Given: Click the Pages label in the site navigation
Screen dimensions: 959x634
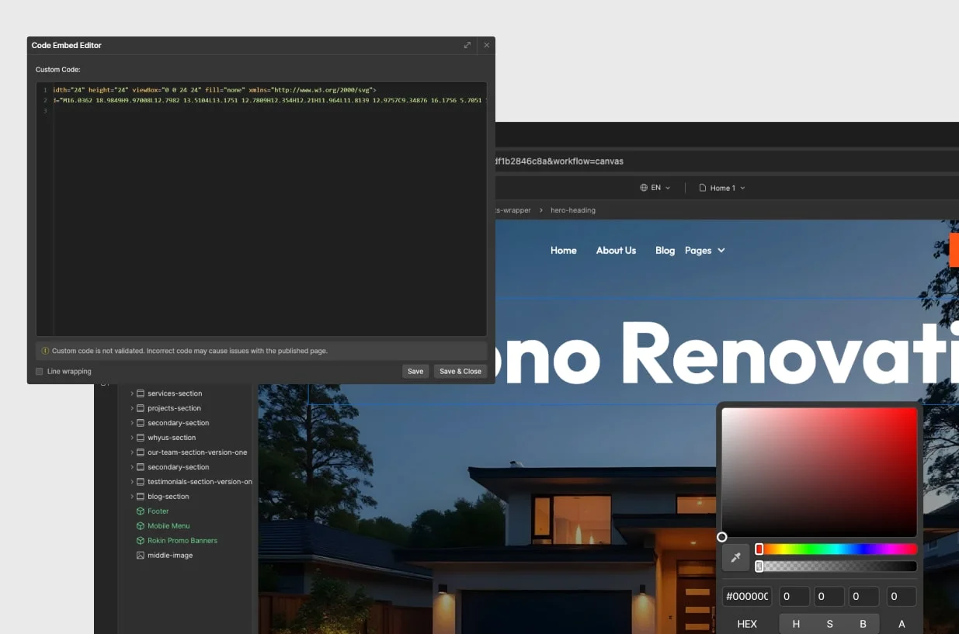Looking at the screenshot, I should click(698, 250).
